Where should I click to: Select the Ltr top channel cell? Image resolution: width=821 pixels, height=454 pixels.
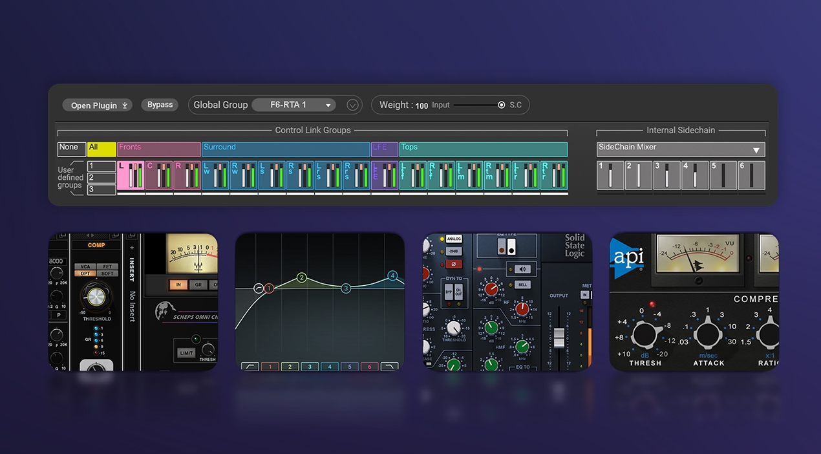pyautogui.click(x=526, y=175)
